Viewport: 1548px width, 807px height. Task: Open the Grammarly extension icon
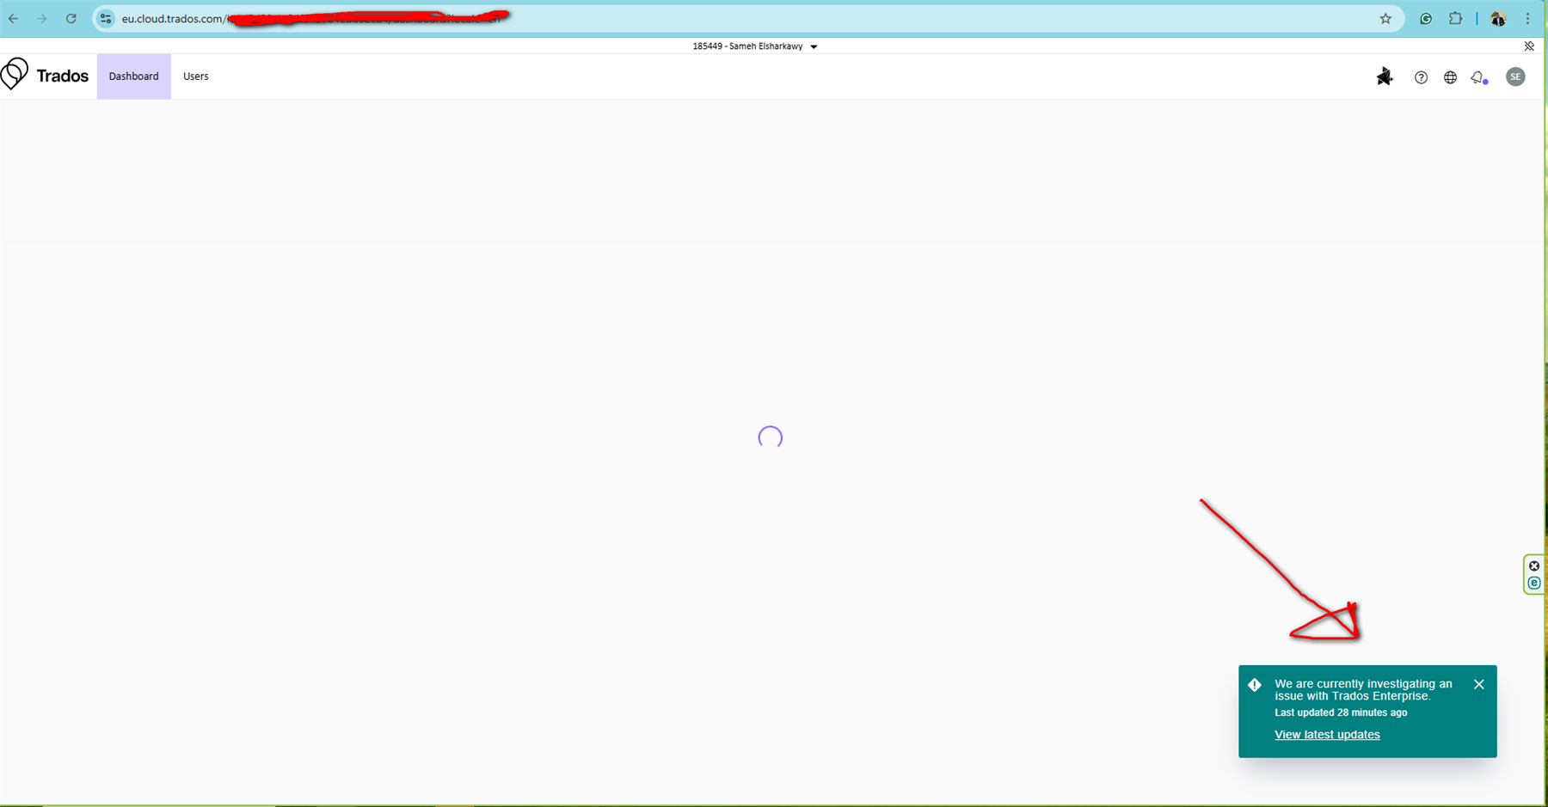click(x=1425, y=18)
